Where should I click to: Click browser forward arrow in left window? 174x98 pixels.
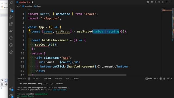(x=6, y=3)
